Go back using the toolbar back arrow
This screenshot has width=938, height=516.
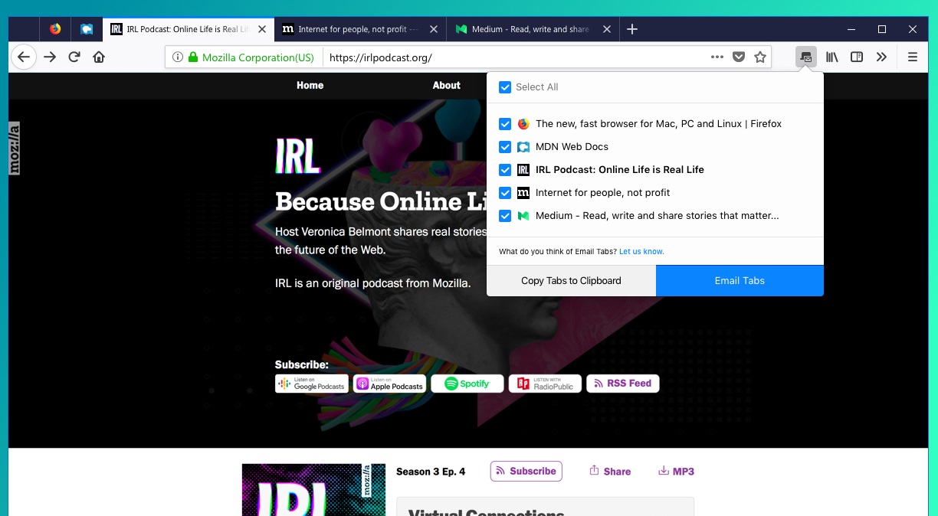(24, 57)
